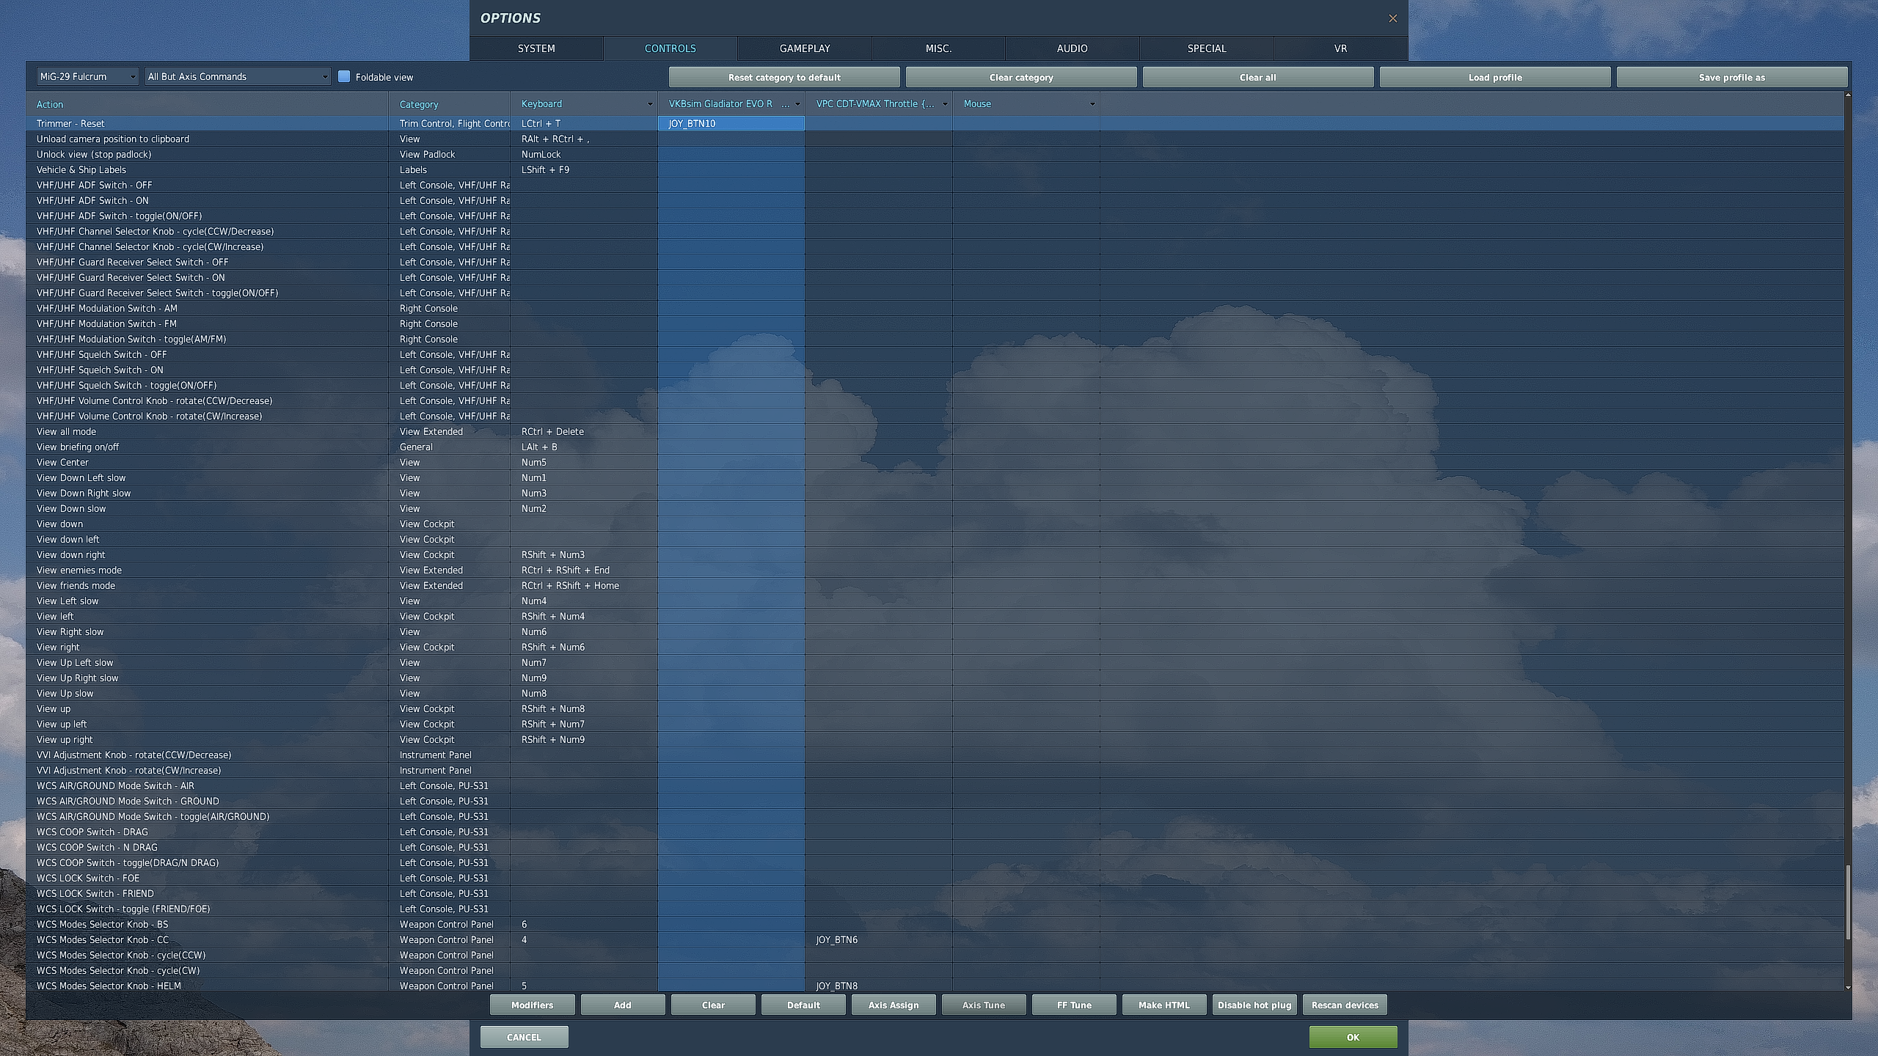
Task: Click the scrollbar down arrow at list bottom
Action: pyautogui.click(x=1847, y=987)
